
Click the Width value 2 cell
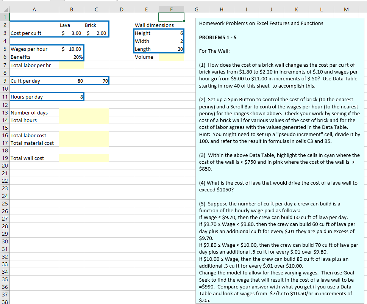(x=171, y=41)
